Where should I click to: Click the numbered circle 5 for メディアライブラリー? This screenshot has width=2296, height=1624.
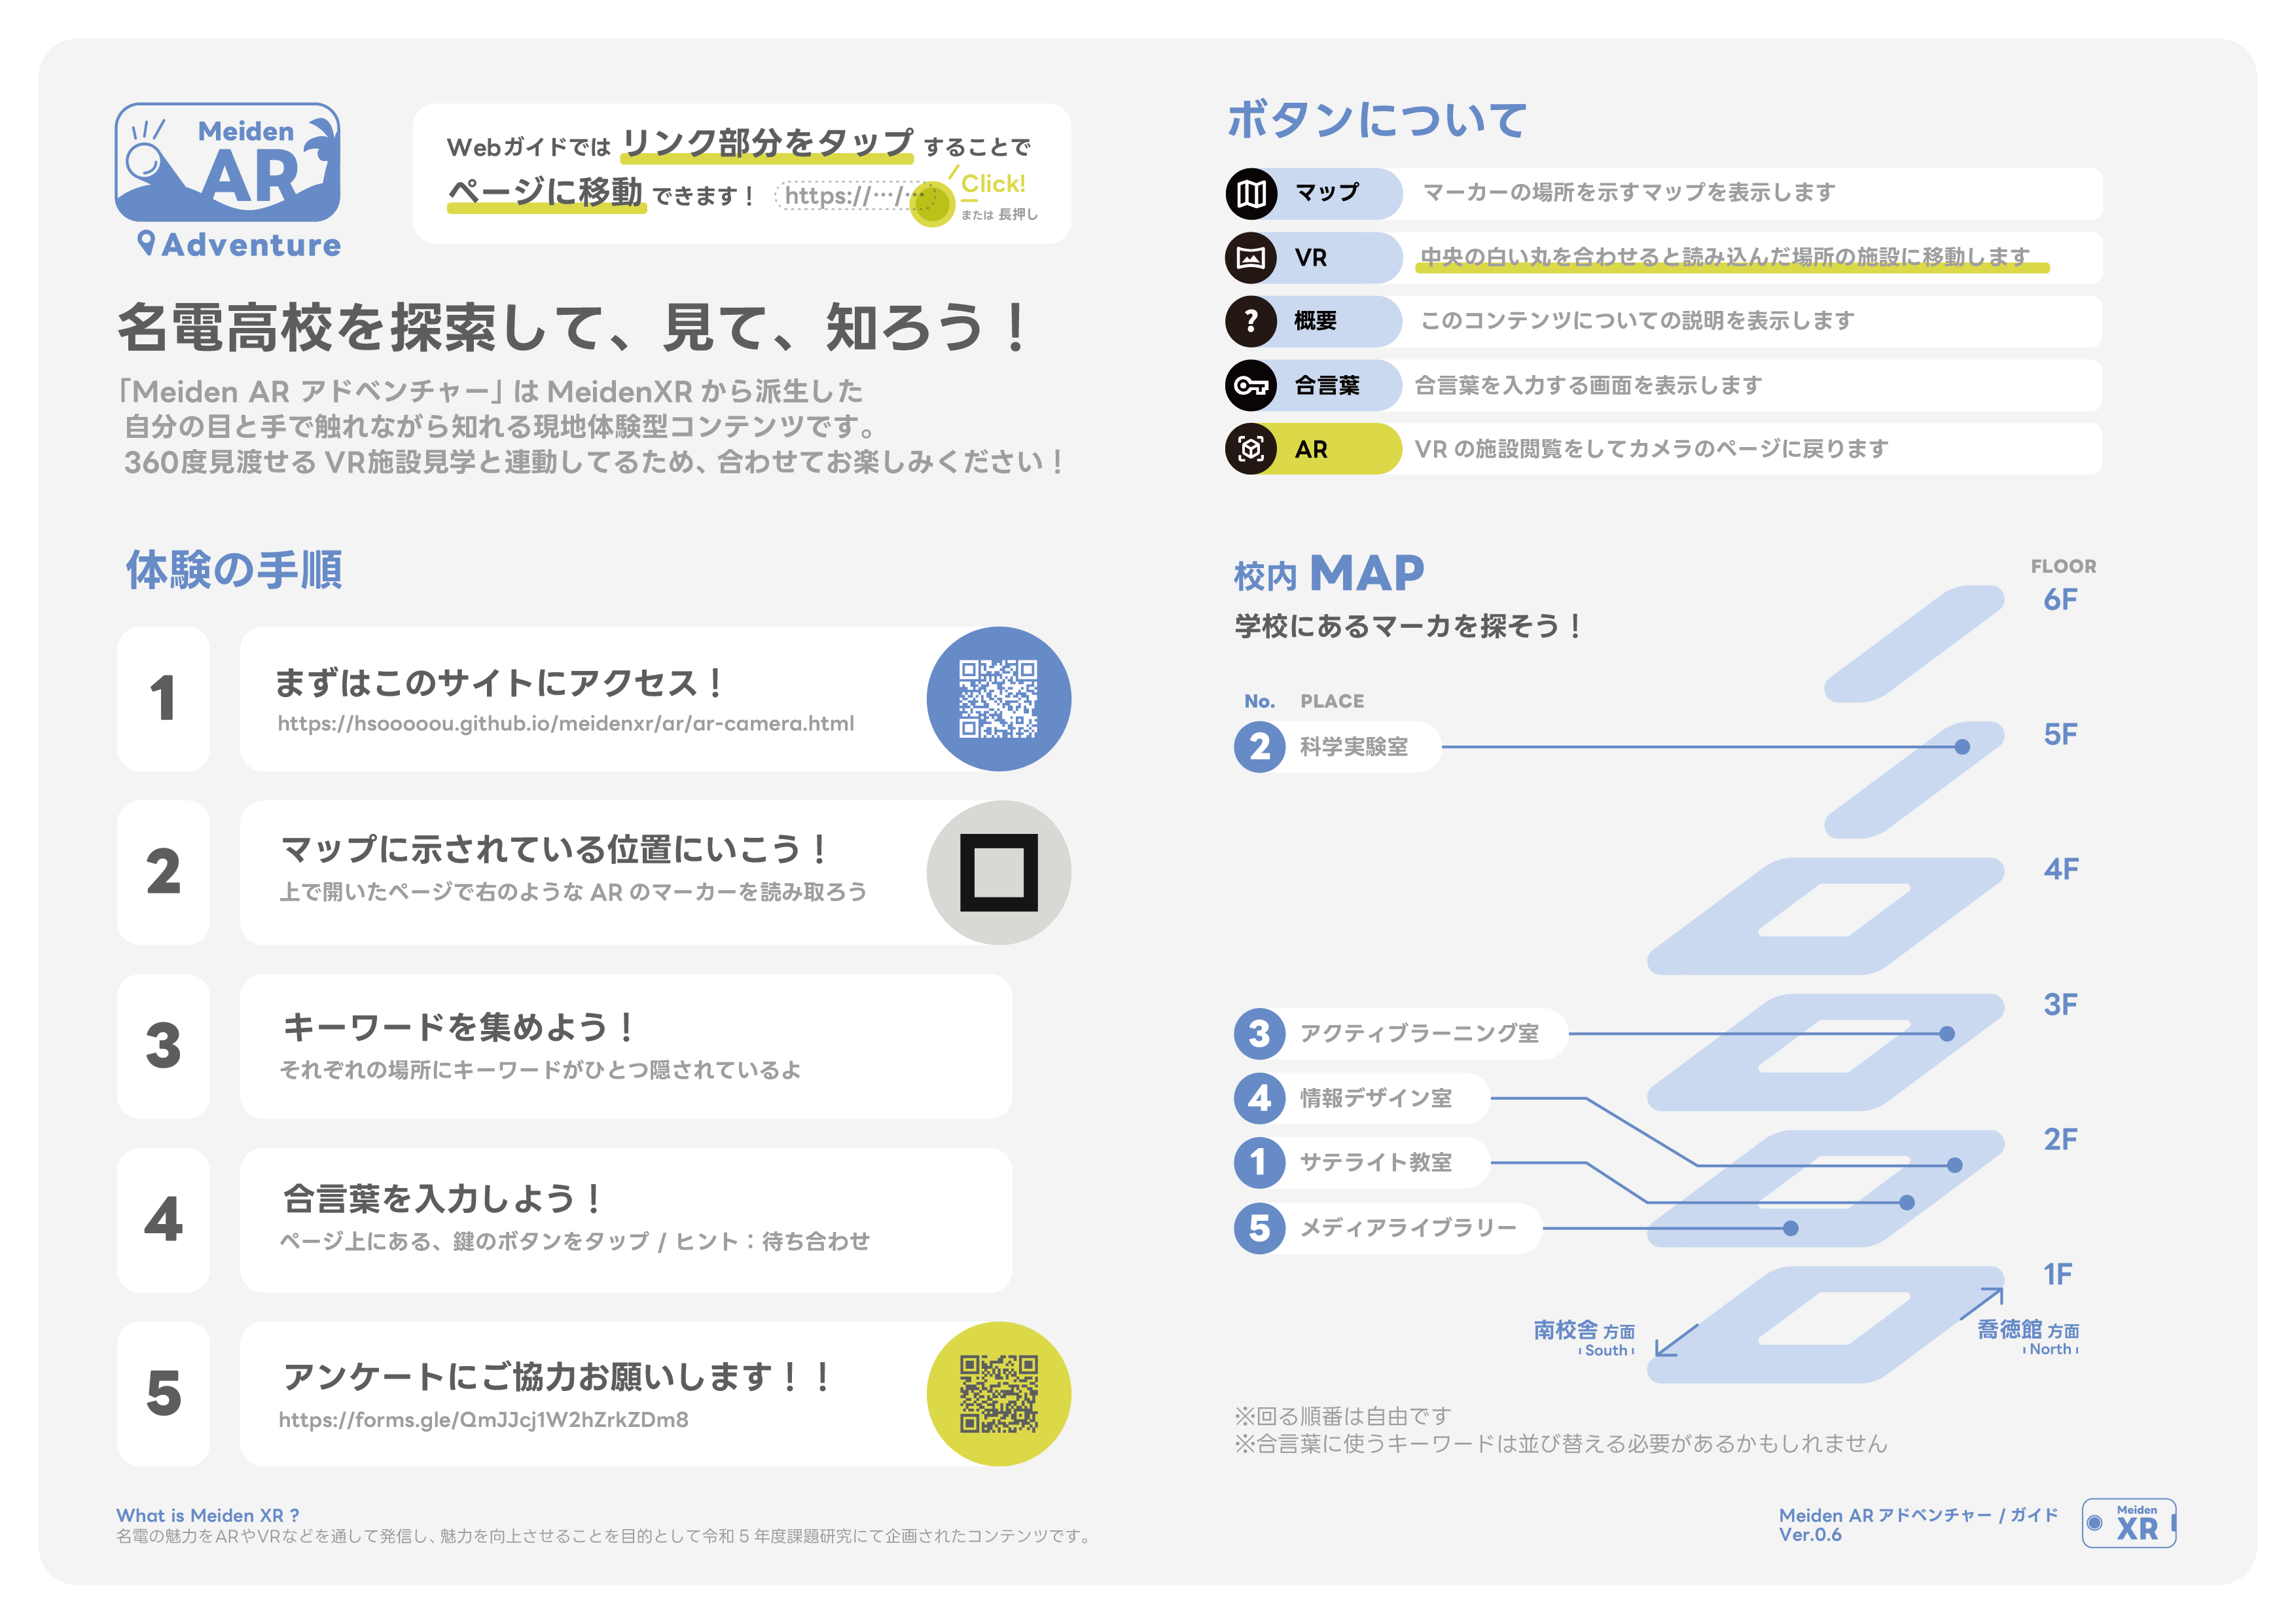[x=1259, y=1228]
